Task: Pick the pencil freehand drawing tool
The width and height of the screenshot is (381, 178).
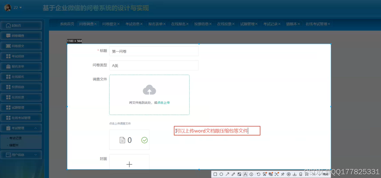Action: point(233,174)
